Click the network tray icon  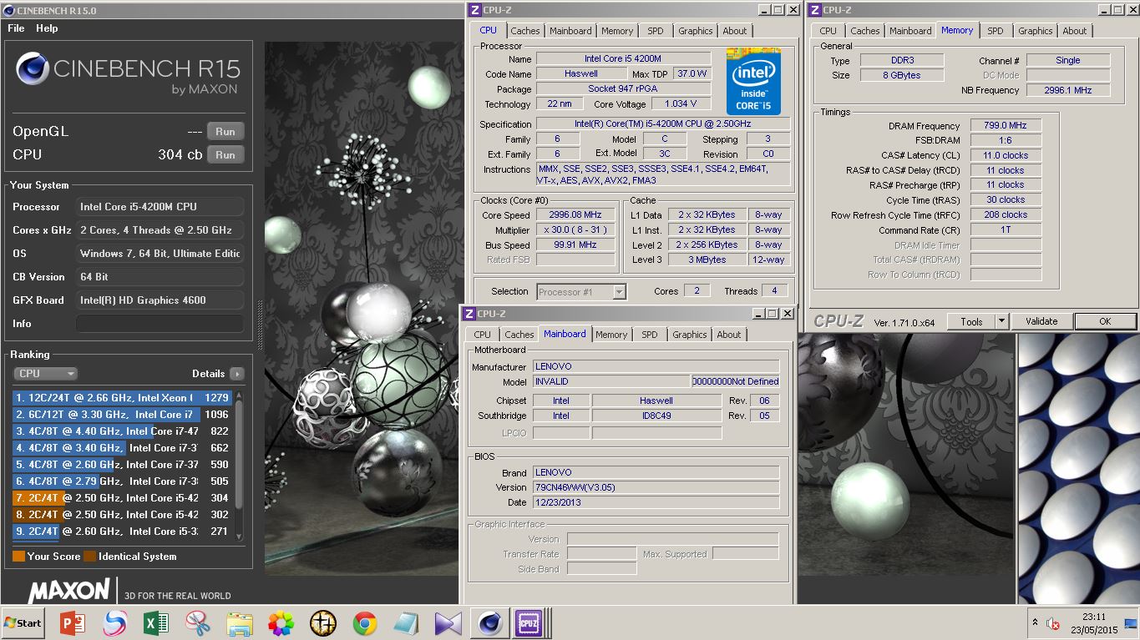click(x=1131, y=623)
